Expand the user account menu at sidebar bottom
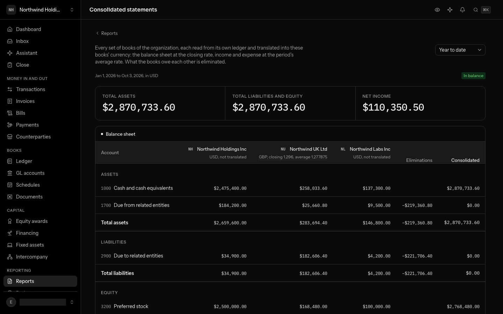 pyautogui.click(x=40, y=302)
